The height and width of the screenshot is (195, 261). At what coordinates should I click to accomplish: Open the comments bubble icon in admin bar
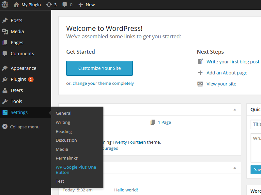(65, 5)
